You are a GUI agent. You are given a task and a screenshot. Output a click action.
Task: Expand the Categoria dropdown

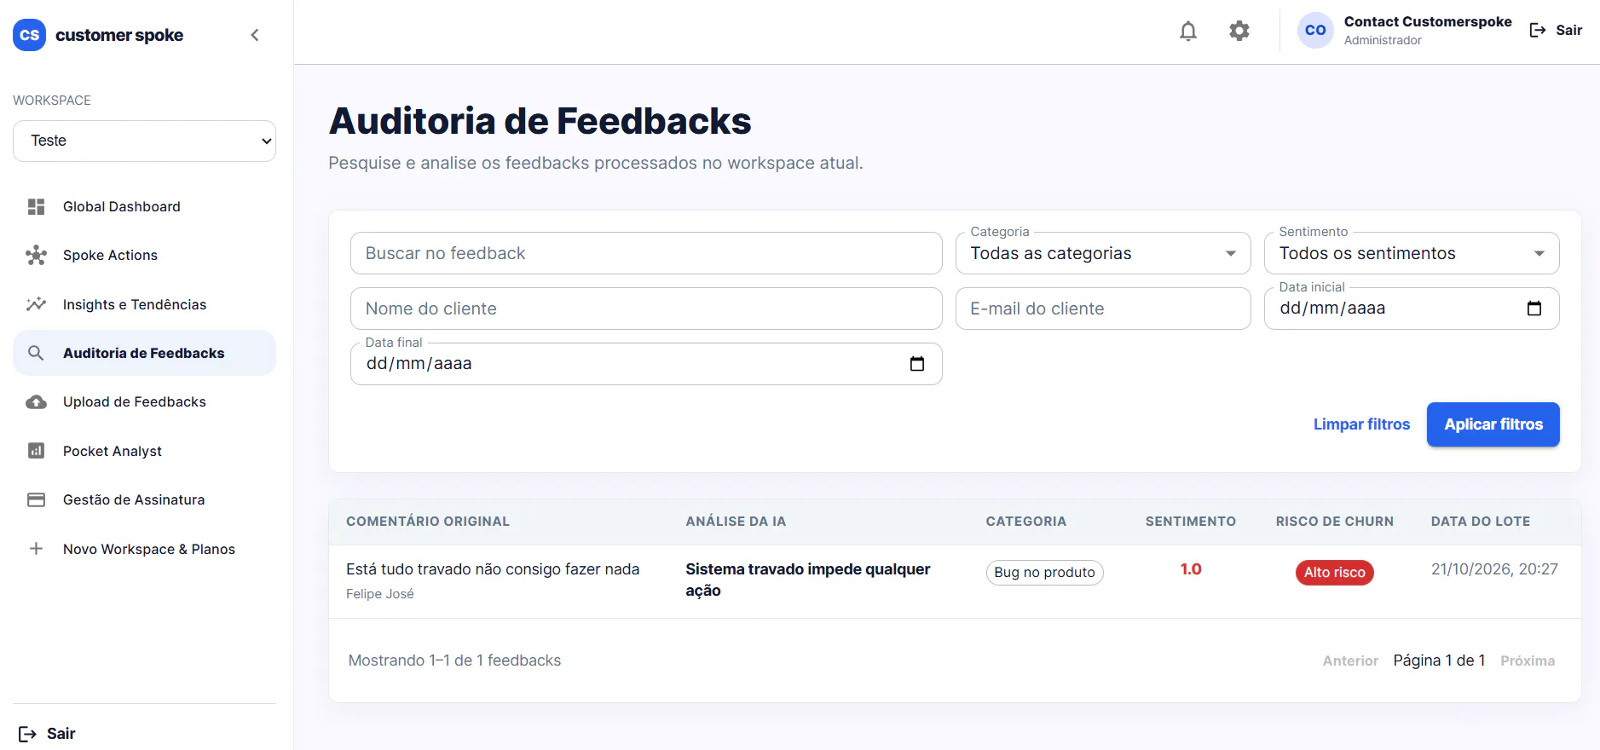[x=1103, y=253]
